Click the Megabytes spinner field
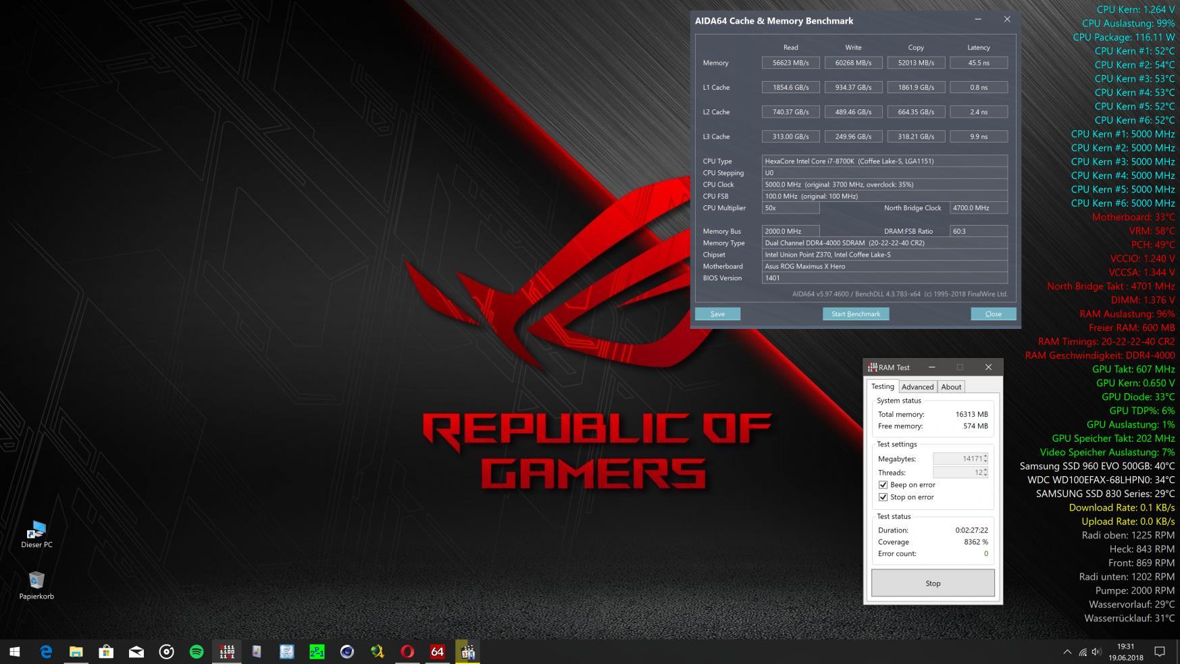This screenshot has width=1180, height=664. point(960,459)
